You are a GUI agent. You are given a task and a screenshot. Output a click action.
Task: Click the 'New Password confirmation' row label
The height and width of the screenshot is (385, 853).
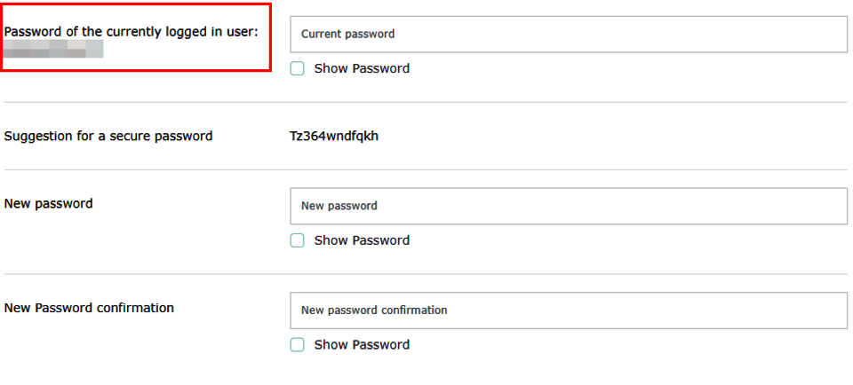89,309
